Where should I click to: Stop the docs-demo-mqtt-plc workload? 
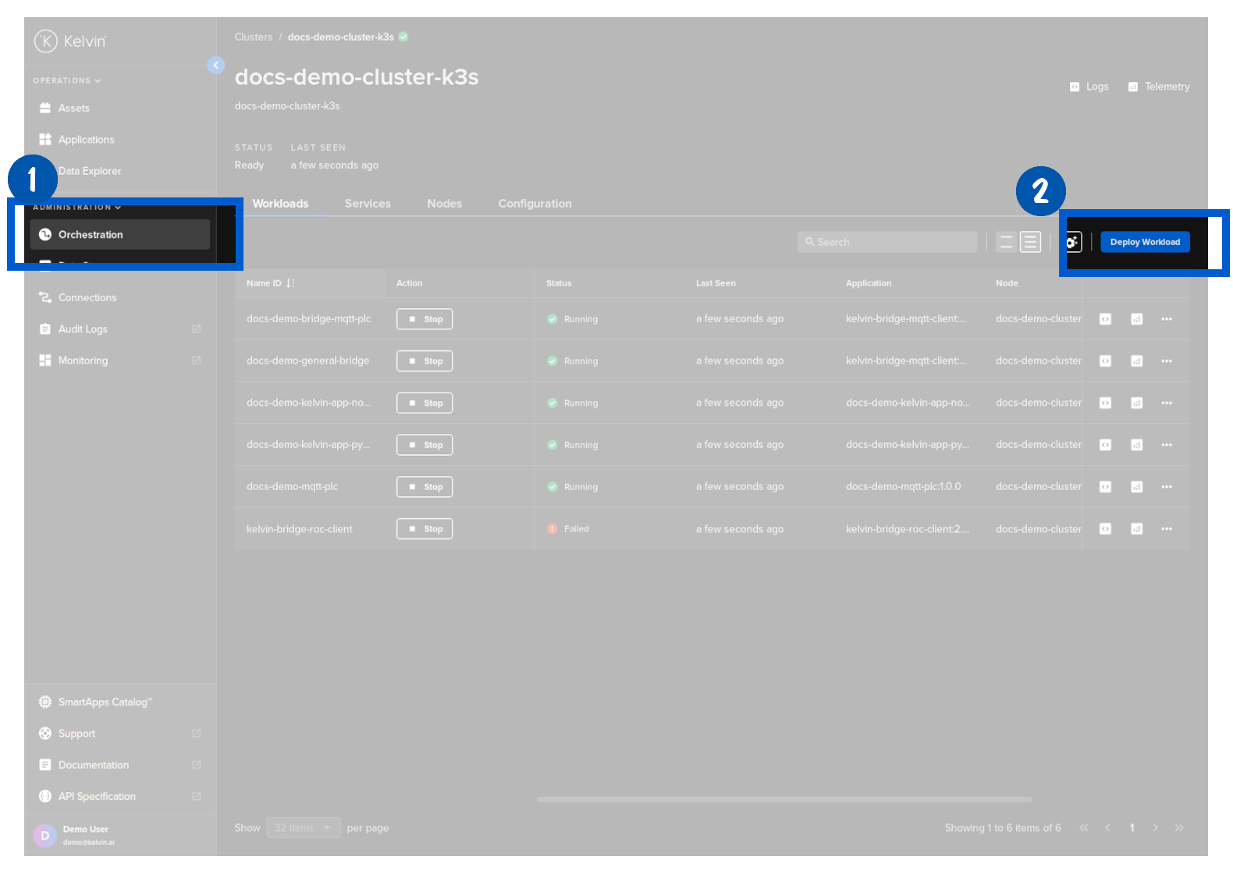pos(425,487)
